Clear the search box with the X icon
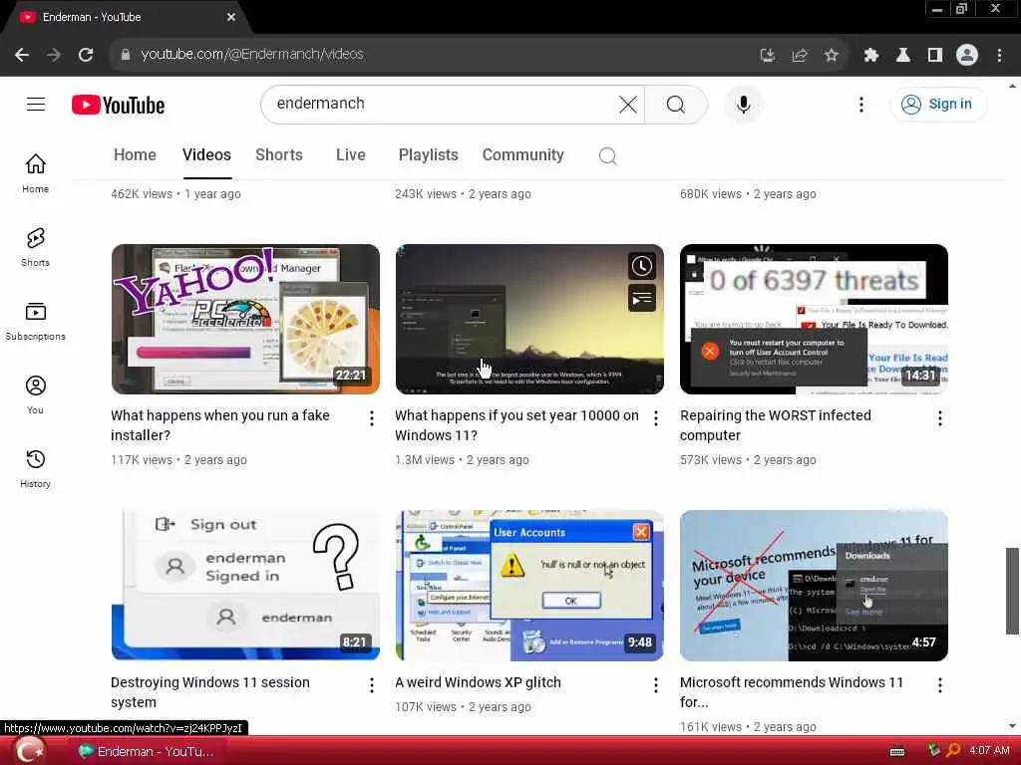The image size is (1021, 765). point(628,104)
